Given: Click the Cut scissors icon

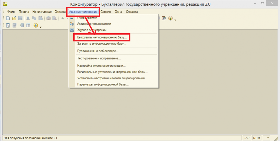Looking at the screenshot, I should point(28,19).
